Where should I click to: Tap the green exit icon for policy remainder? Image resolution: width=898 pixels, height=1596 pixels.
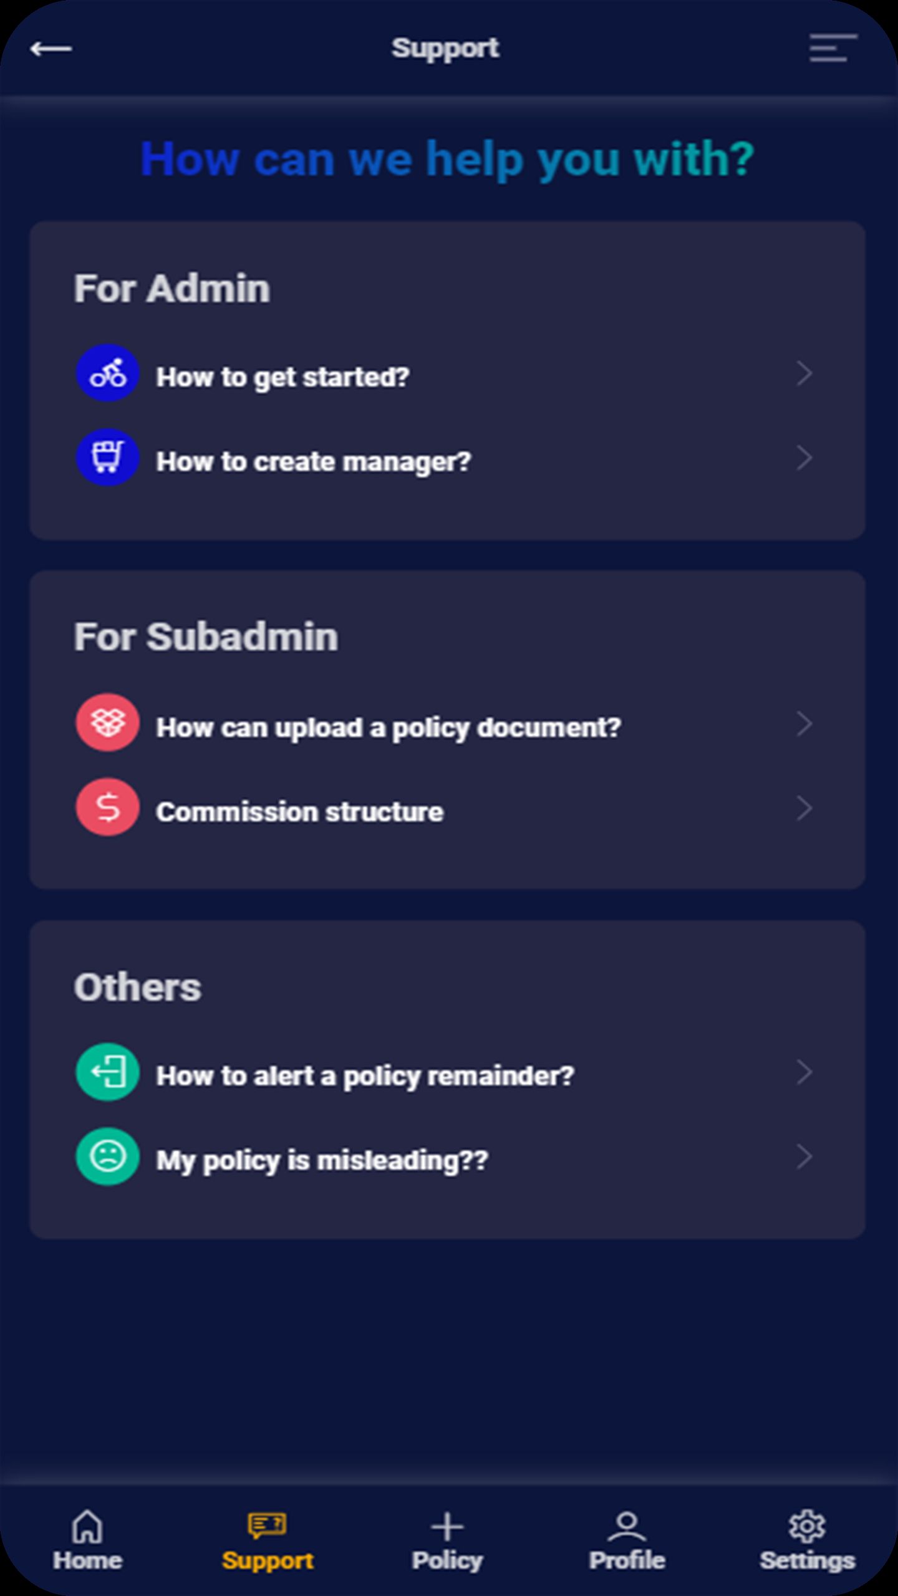(107, 1072)
